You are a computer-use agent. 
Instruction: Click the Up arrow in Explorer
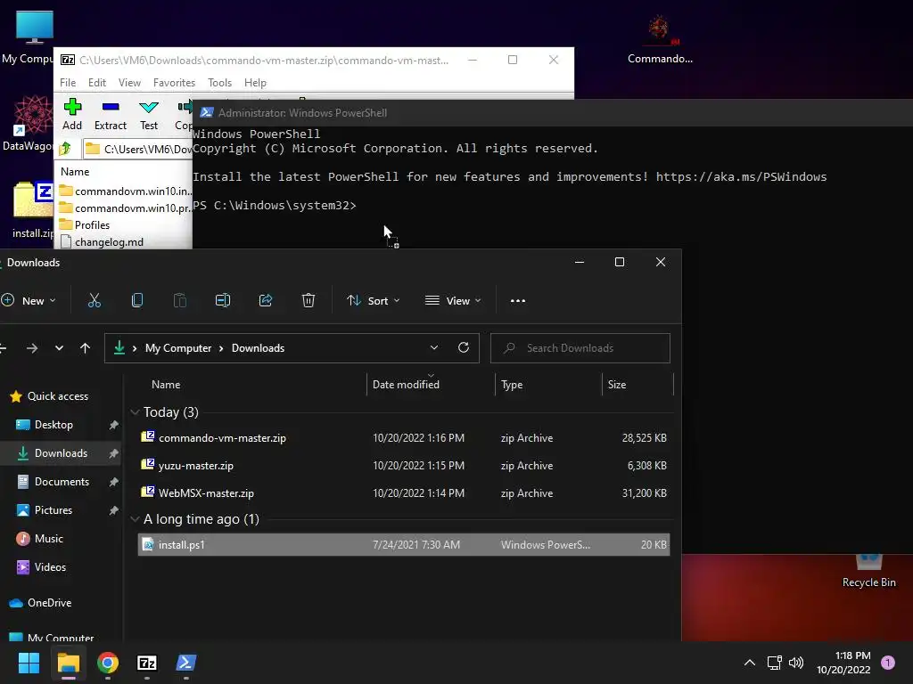(x=85, y=348)
